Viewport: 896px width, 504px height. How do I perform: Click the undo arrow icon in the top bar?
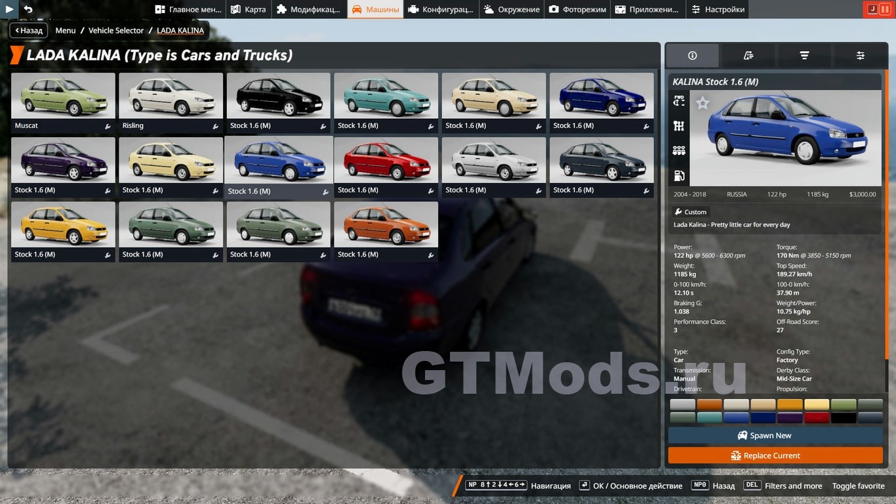tap(28, 9)
